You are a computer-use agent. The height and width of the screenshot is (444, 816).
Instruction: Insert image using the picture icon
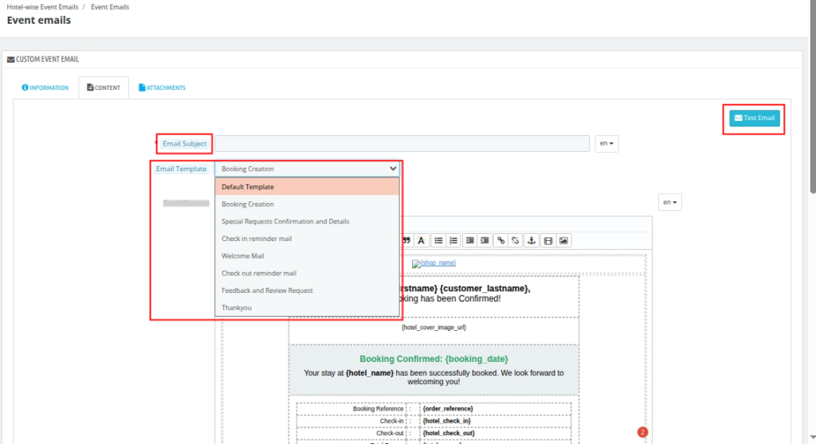[563, 240]
